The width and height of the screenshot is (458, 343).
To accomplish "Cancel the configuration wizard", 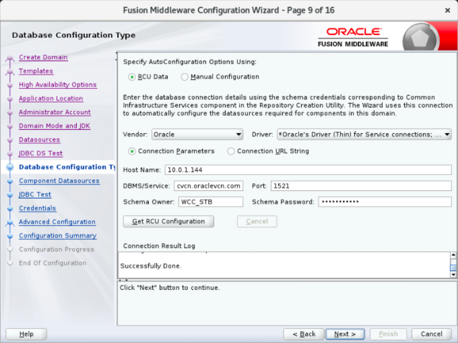I will tap(432, 334).
